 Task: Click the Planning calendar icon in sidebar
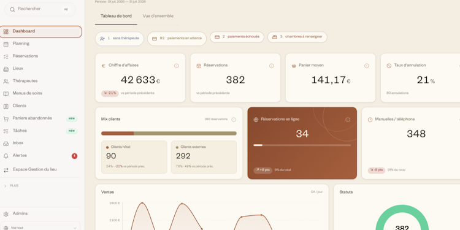coord(6,44)
